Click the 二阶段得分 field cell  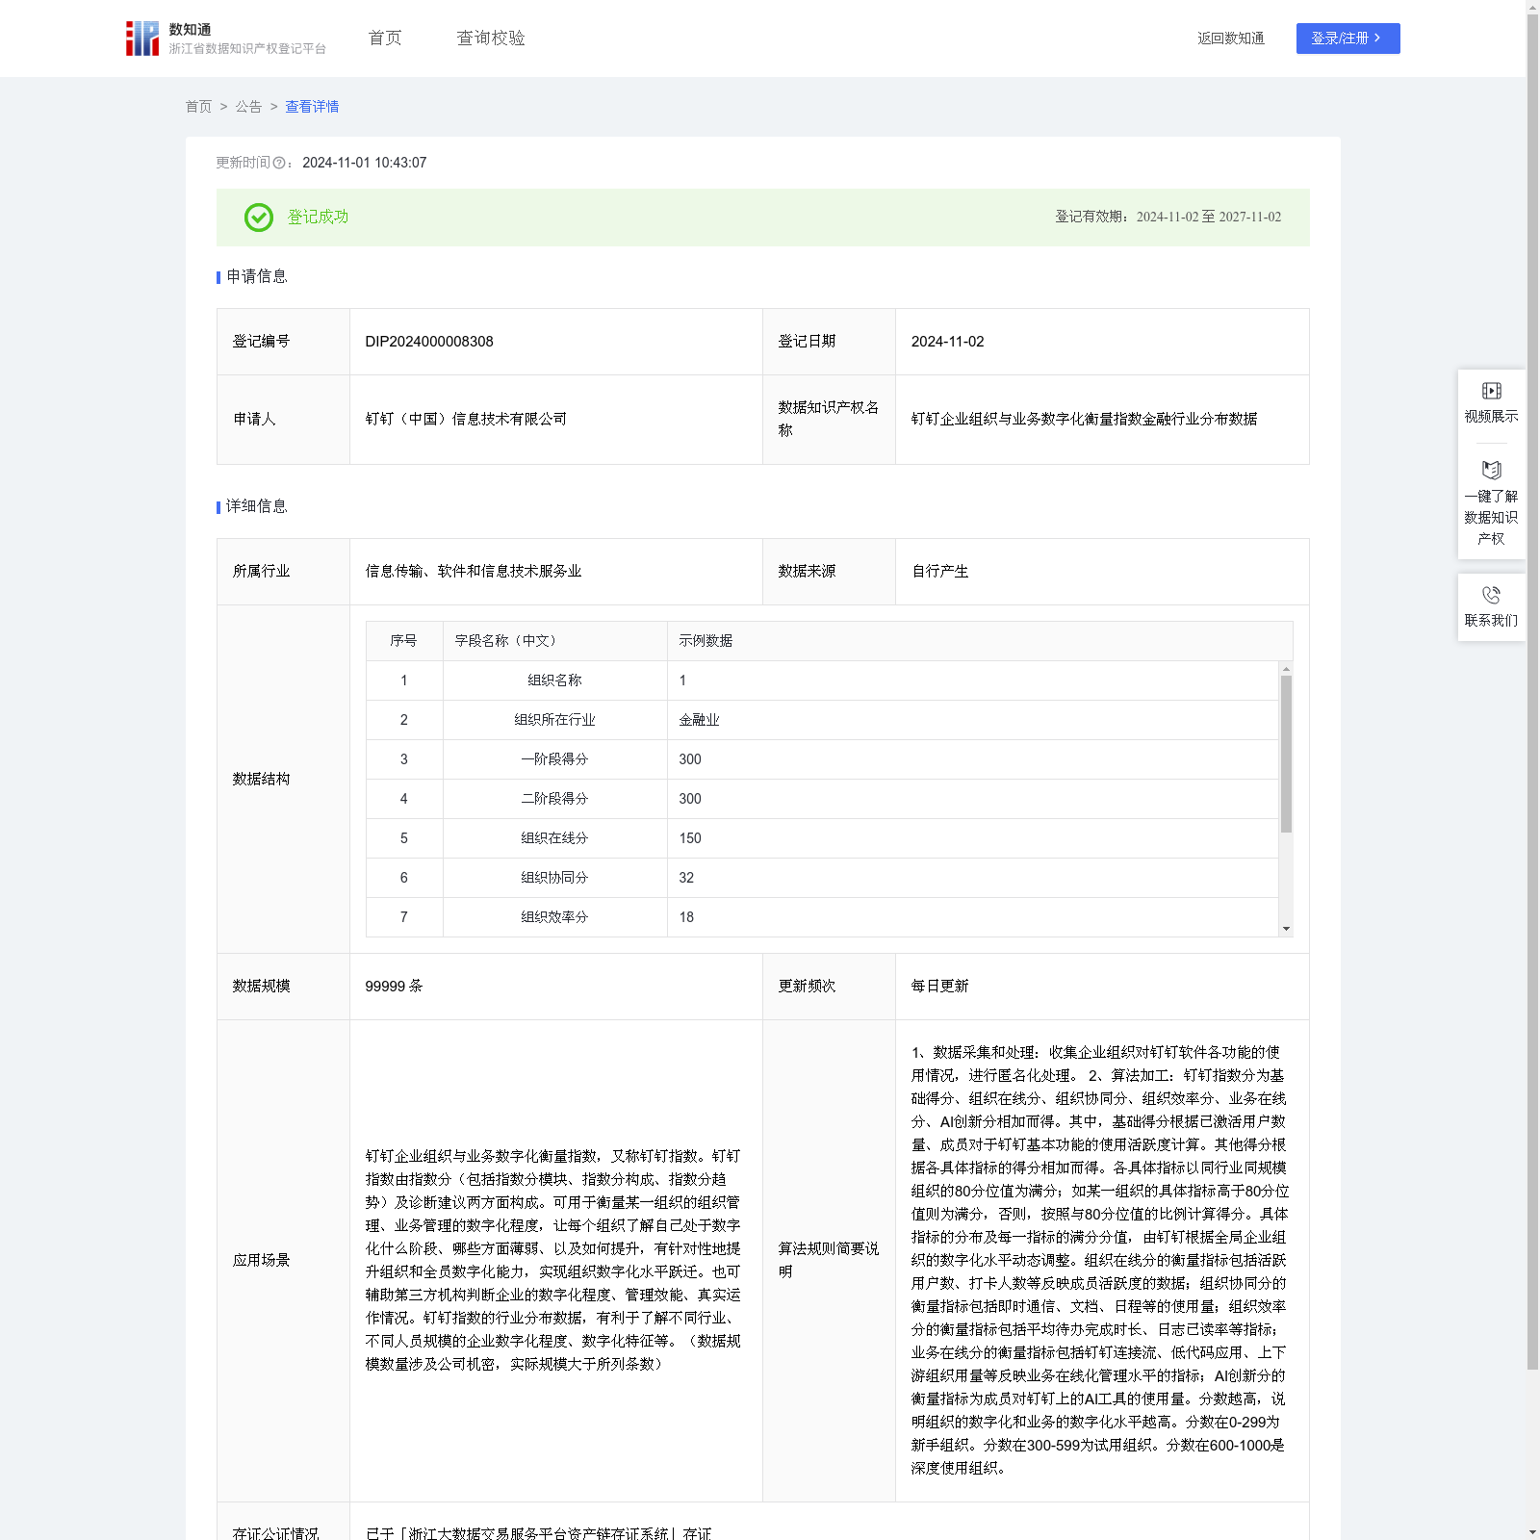coord(554,799)
